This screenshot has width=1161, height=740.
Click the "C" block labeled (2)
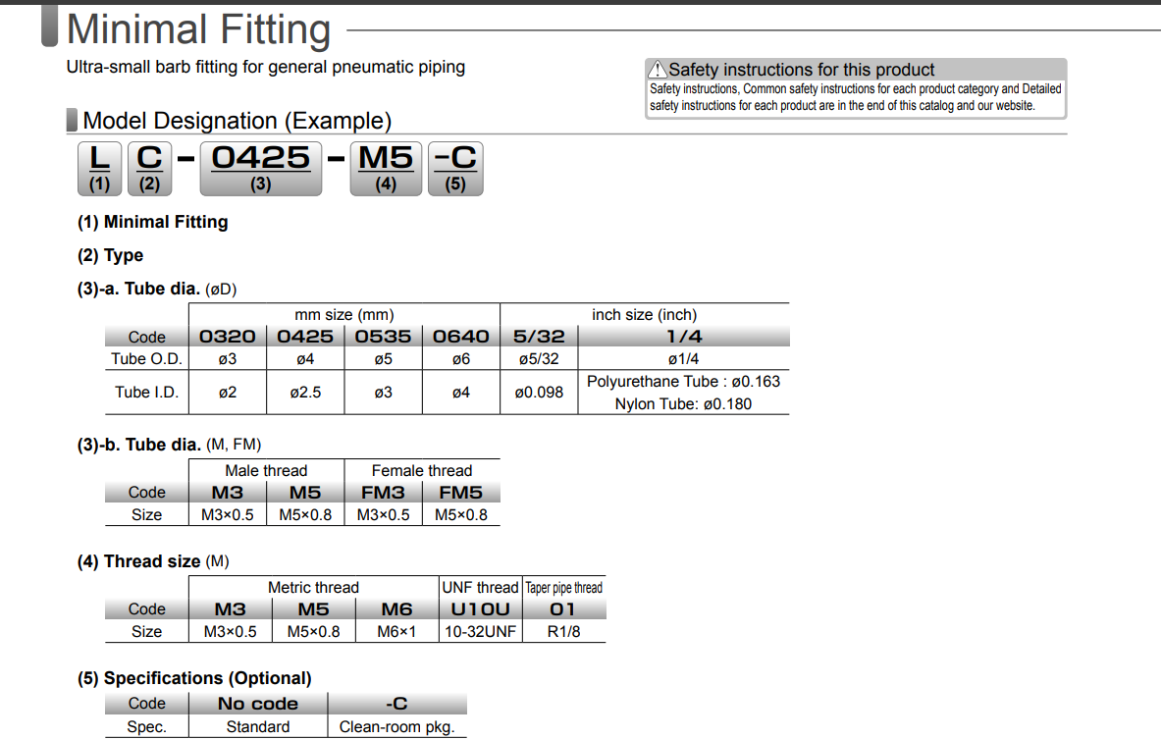point(149,168)
